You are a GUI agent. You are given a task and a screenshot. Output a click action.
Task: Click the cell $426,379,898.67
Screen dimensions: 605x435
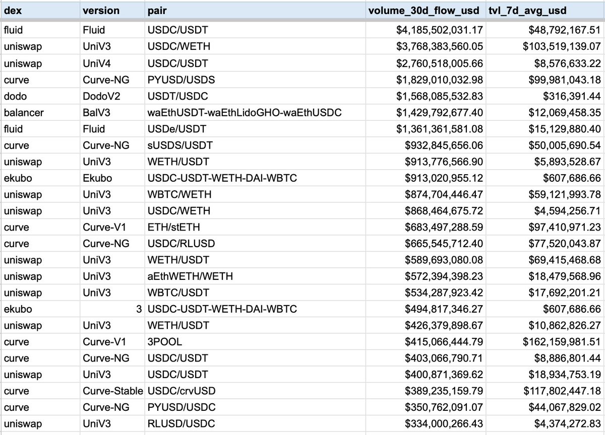(x=427, y=325)
